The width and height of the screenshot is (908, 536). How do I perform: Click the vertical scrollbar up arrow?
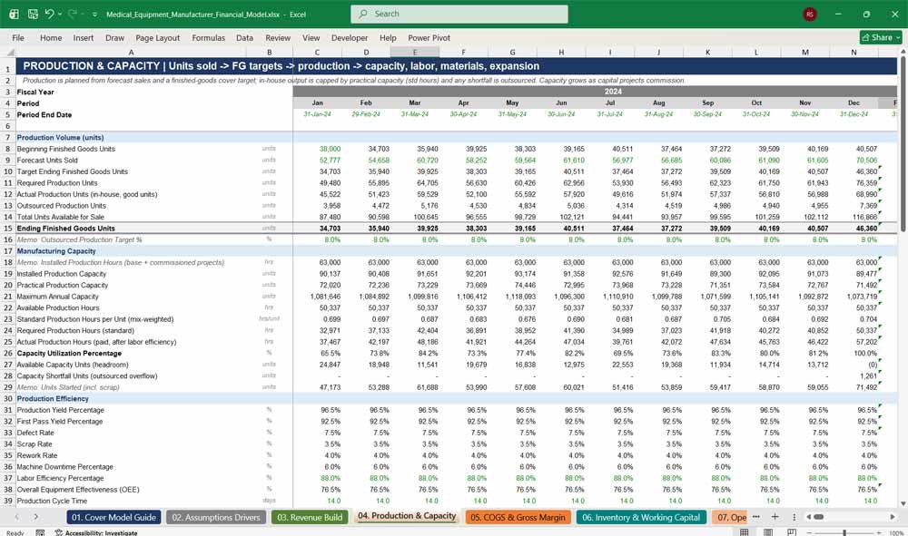coord(903,52)
